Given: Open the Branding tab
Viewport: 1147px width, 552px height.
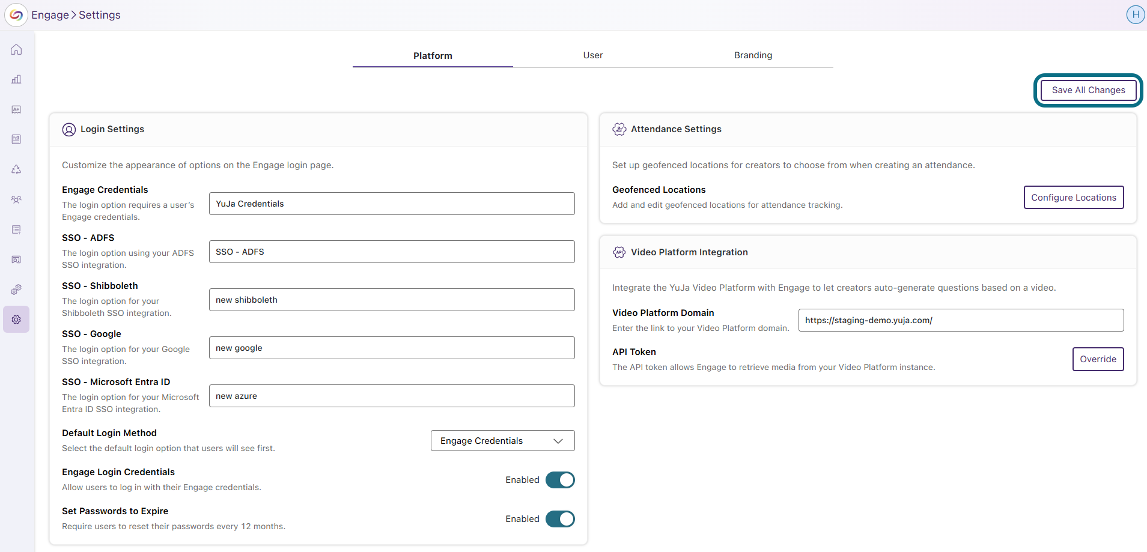Looking at the screenshot, I should coord(753,55).
